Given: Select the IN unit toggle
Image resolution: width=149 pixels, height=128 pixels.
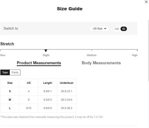Looking at the screenshot, I should pos(124,29).
